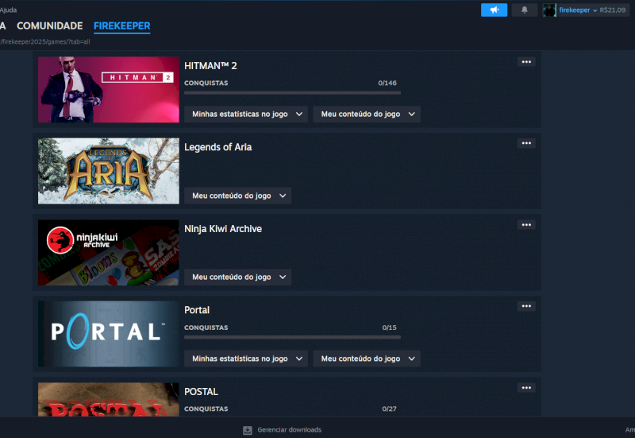635x438 pixels.
Task: Click the R$21,09 wallet balance
Action: point(612,10)
